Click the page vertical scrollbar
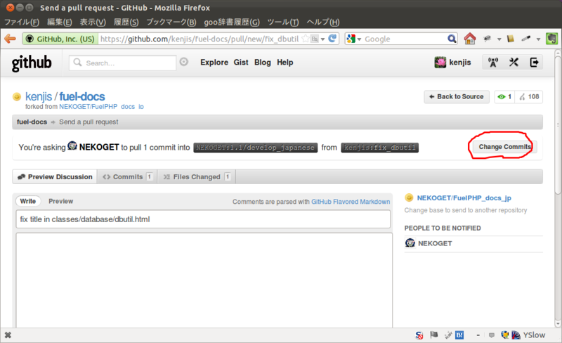Screen dimensions: 562x343 [558, 188]
